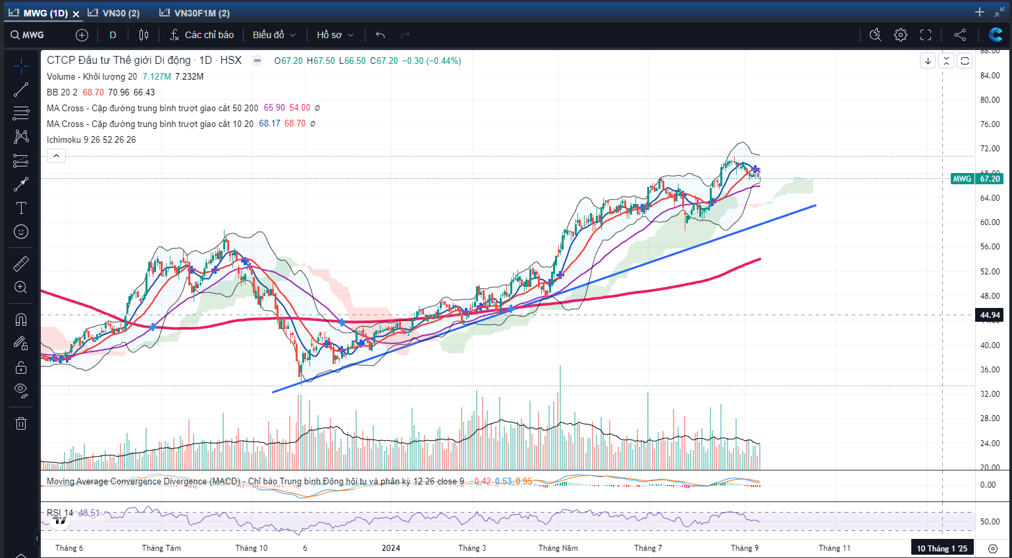Click the 10 Tháng 1 '25 date label
1012x558 pixels.
point(942,548)
